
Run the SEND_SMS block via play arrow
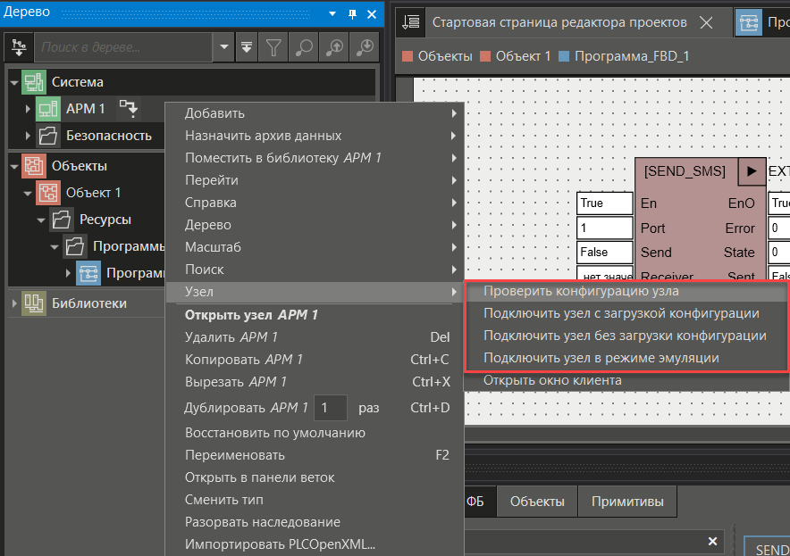click(753, 171)
